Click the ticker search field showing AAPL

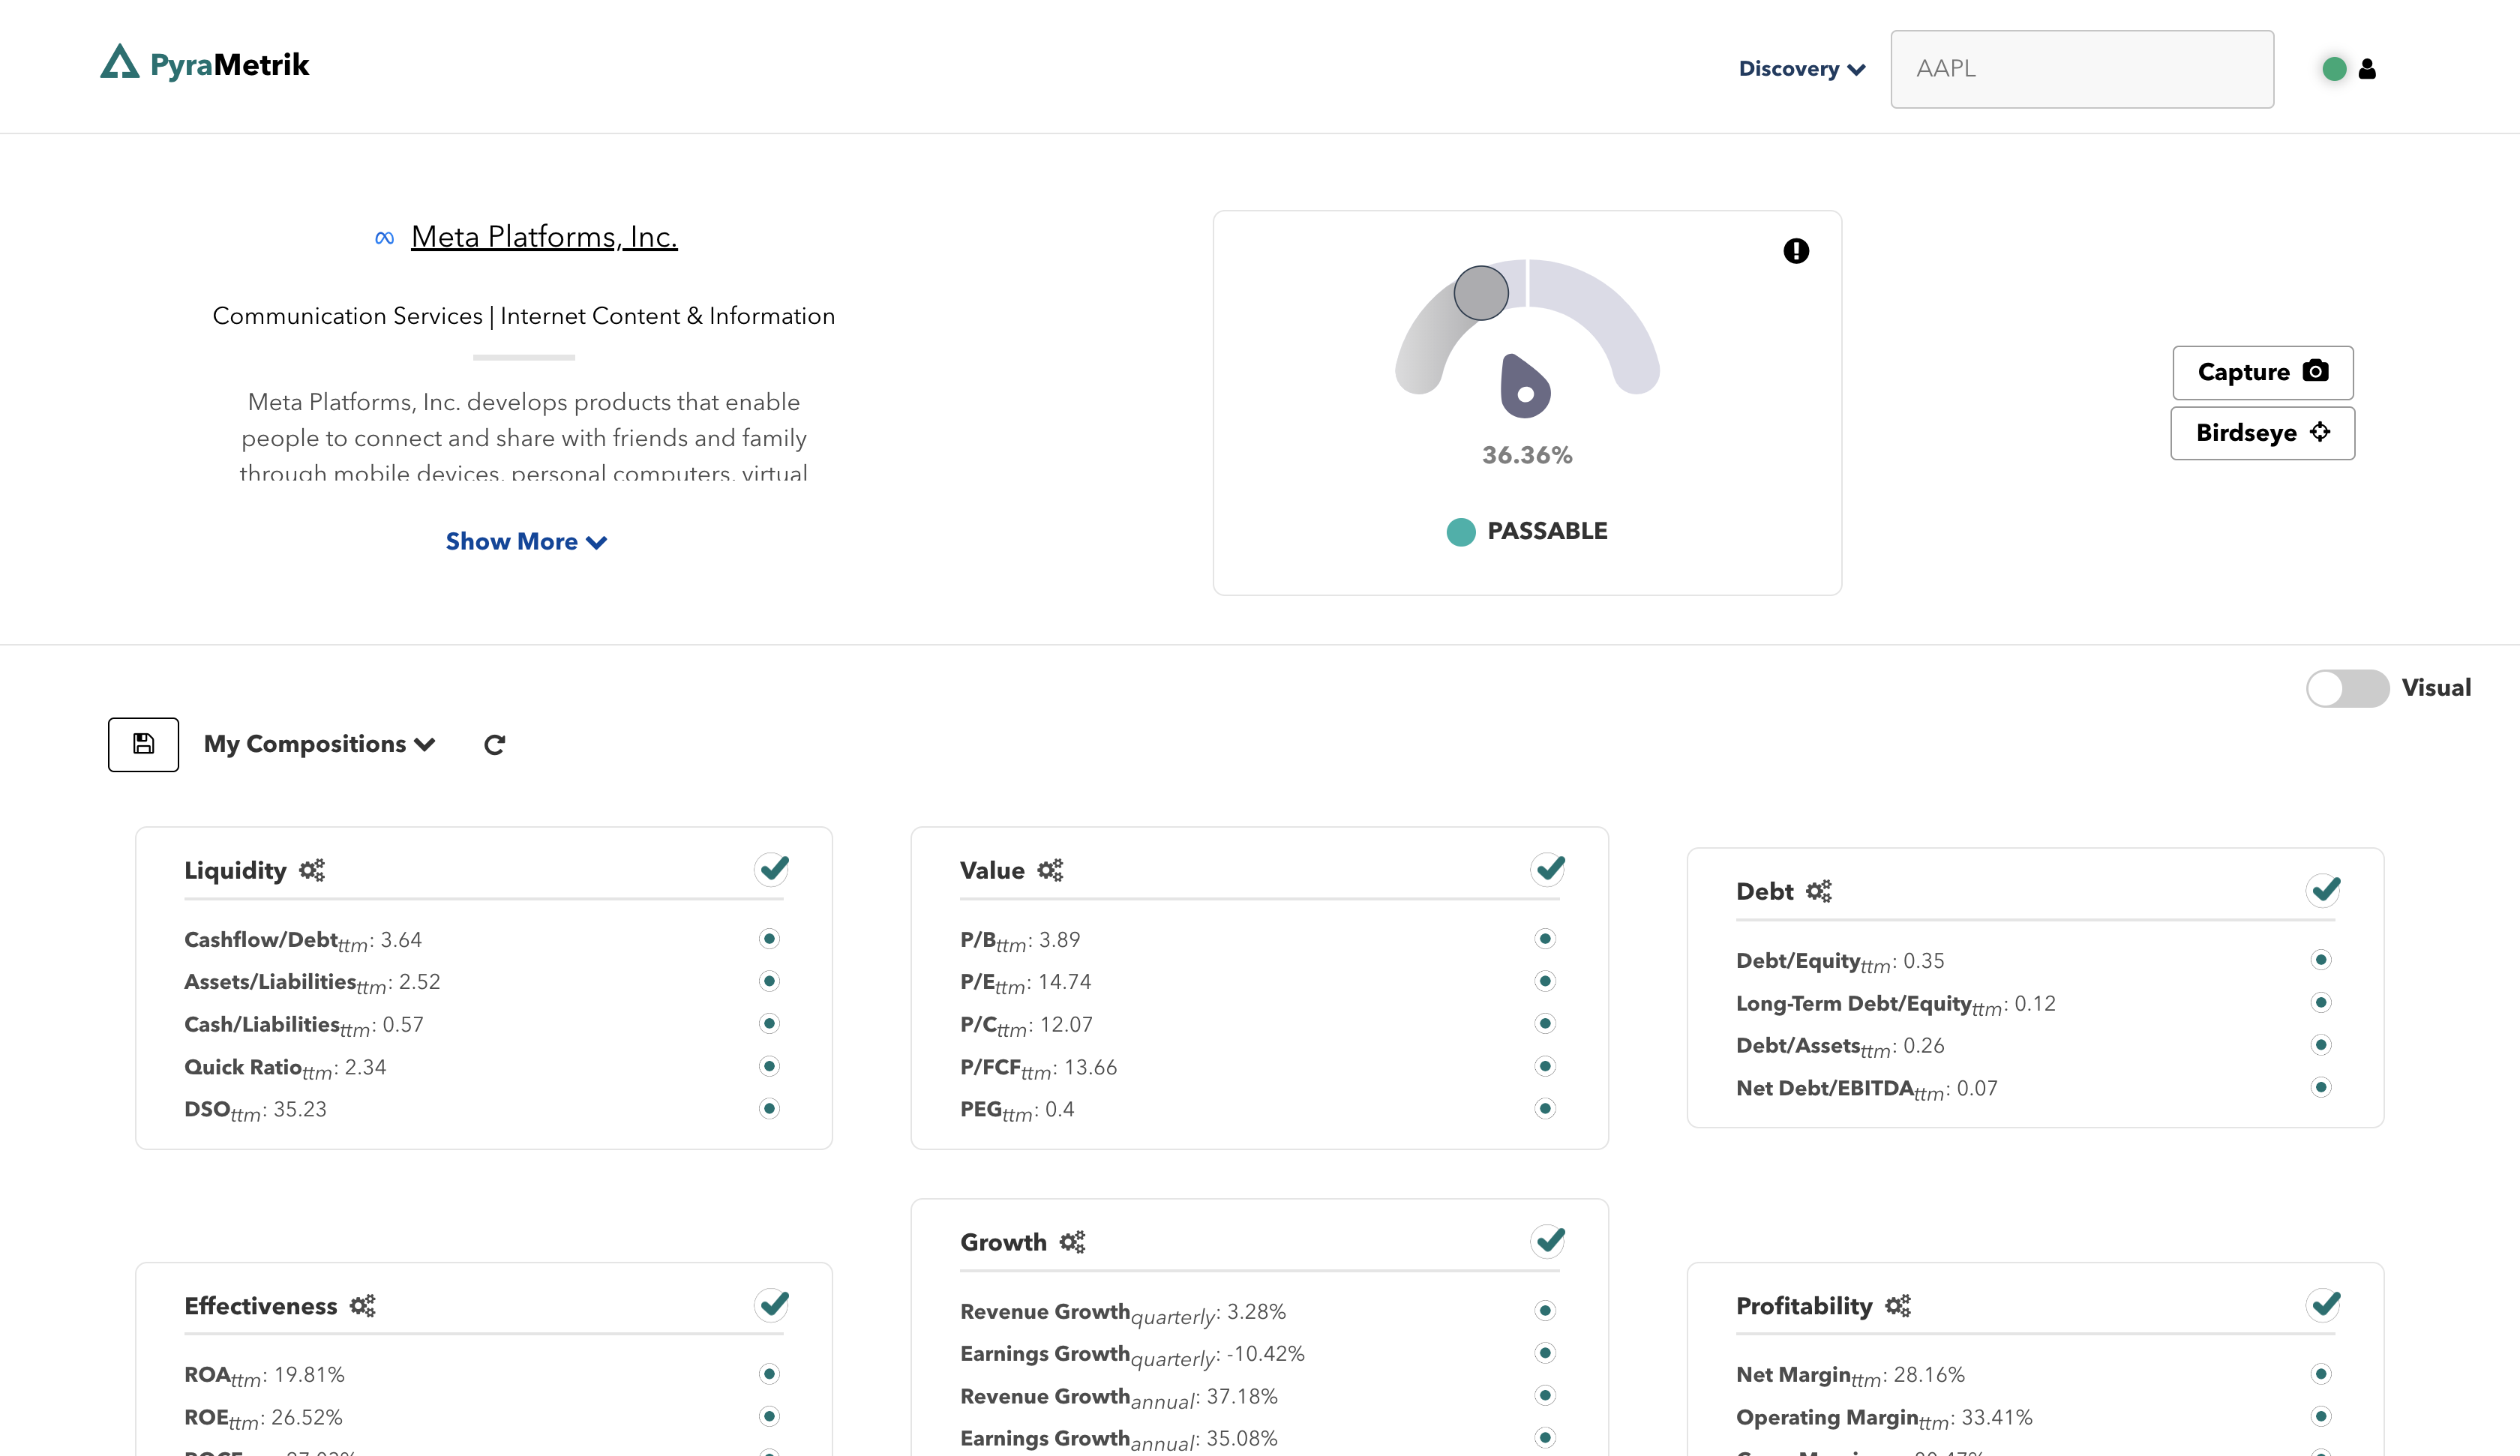point(2082,69)
